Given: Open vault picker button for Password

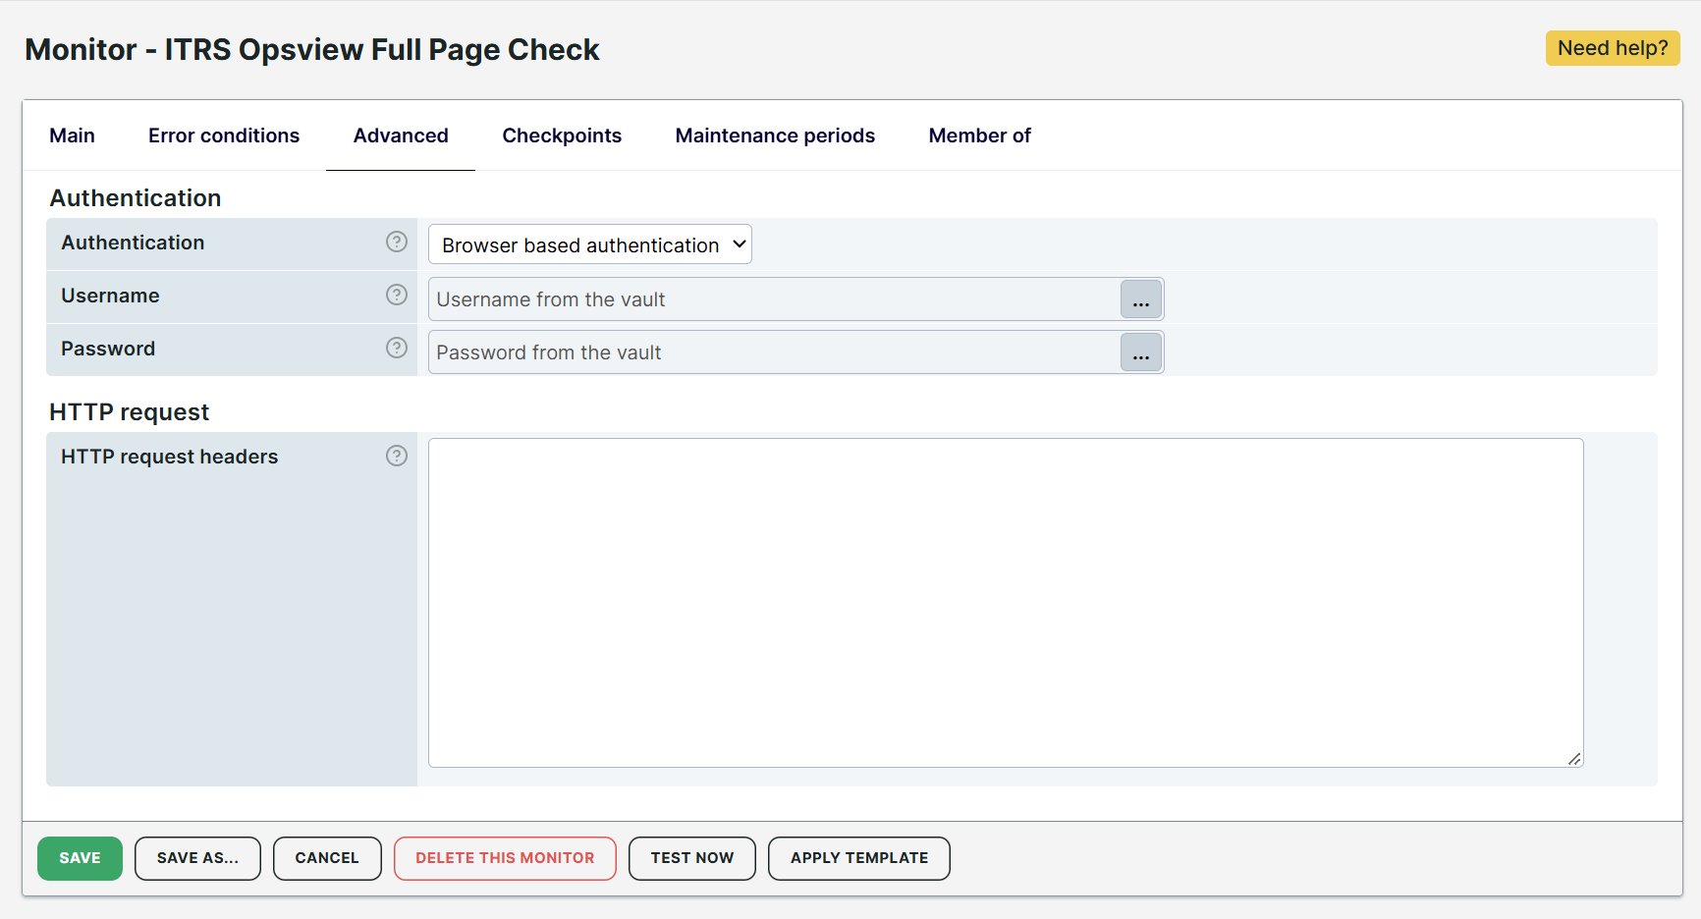Looking at the screenshot, I should pyautogui.click(x=1141, y=352).
